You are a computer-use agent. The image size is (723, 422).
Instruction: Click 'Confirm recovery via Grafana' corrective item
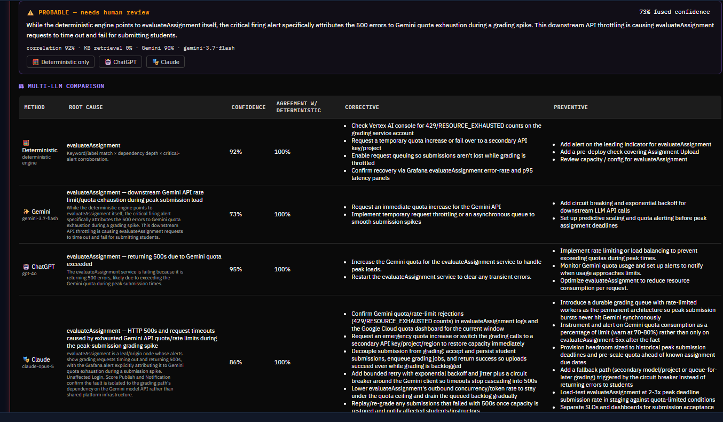coord(442,174)
